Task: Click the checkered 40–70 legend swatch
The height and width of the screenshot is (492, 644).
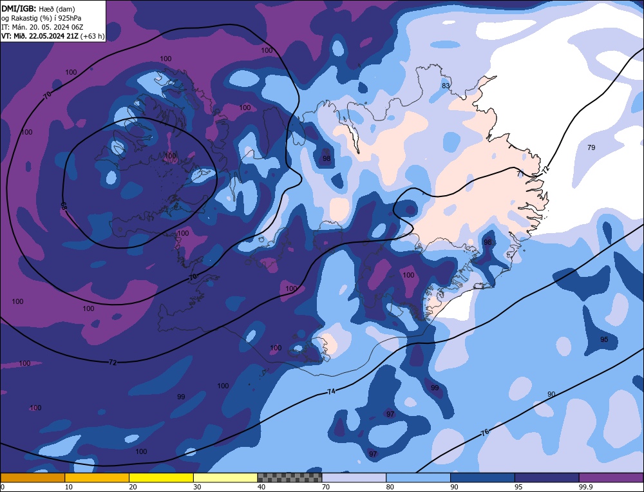Action: [290, 478]
